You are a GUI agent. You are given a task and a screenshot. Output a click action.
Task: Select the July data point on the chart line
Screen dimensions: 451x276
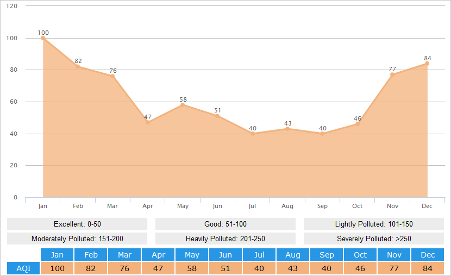[x=253, y=134]
